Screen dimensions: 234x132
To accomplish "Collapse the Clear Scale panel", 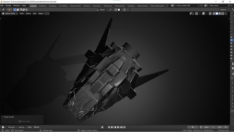I will pos(2,117).
